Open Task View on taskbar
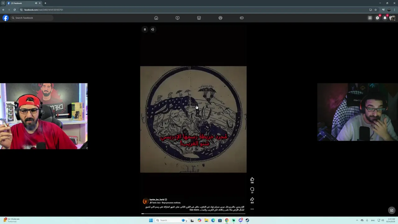 click(192, 220)
